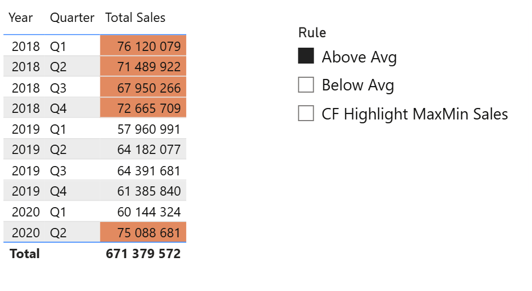
Task: Click the grand total 671 379 572
Action: coord(143,254)
